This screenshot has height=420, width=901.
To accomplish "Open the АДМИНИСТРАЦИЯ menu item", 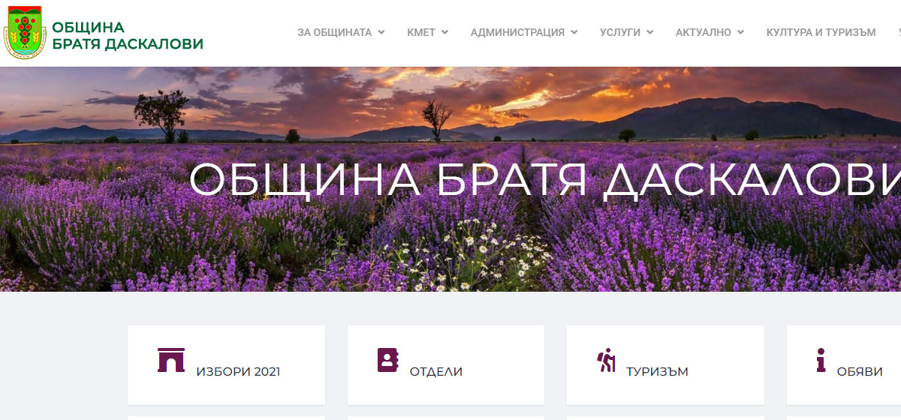I will click(524, 32).
